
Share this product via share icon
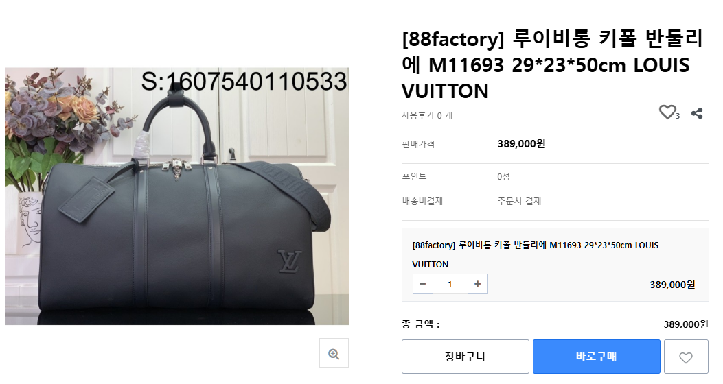tap(697, 113)
